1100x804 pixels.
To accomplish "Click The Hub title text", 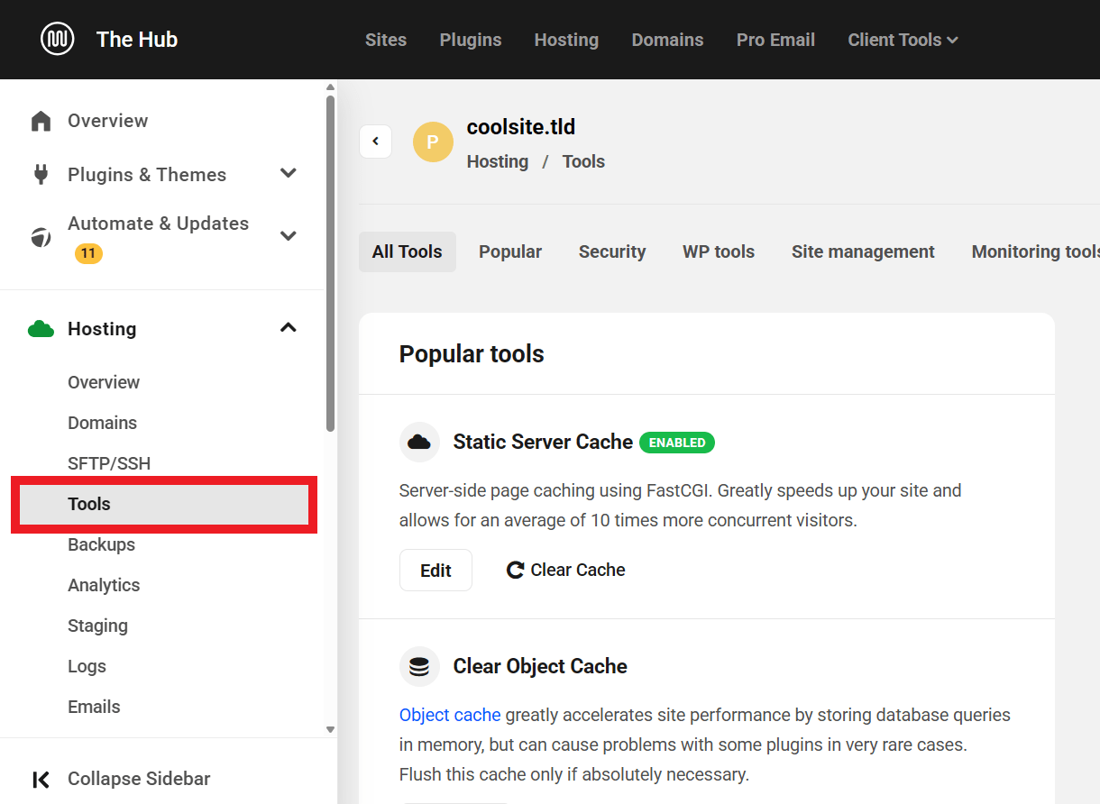I will pos(137,39).
